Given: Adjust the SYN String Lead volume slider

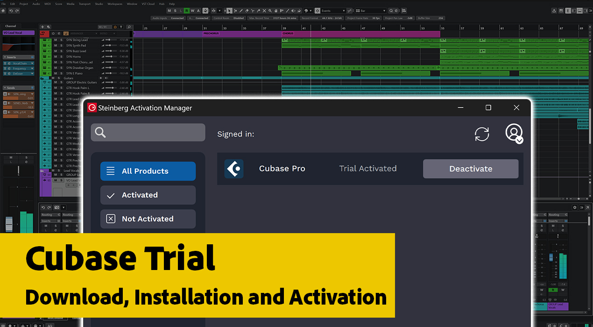Looking at the screenshot, I should click(111, 40).
